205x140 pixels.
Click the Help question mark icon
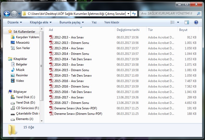[196, 22]
